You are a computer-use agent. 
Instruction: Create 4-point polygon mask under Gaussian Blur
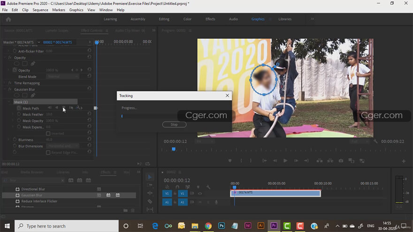coord(25,96)
